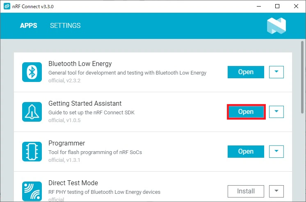Open the Bluetooth Low Energy app
The height and width of the screenshot is (202, 306).
(246, 72)
